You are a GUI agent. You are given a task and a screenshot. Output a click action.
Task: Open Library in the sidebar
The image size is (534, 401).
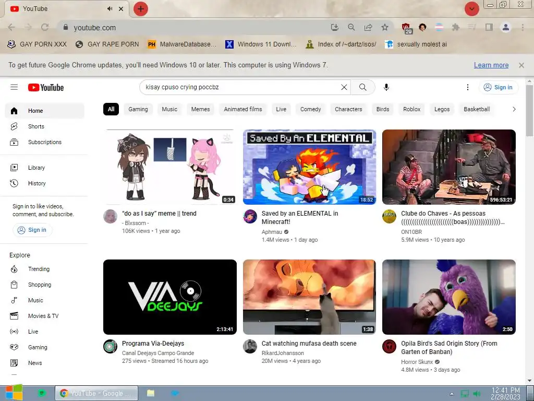pos(45,168)
